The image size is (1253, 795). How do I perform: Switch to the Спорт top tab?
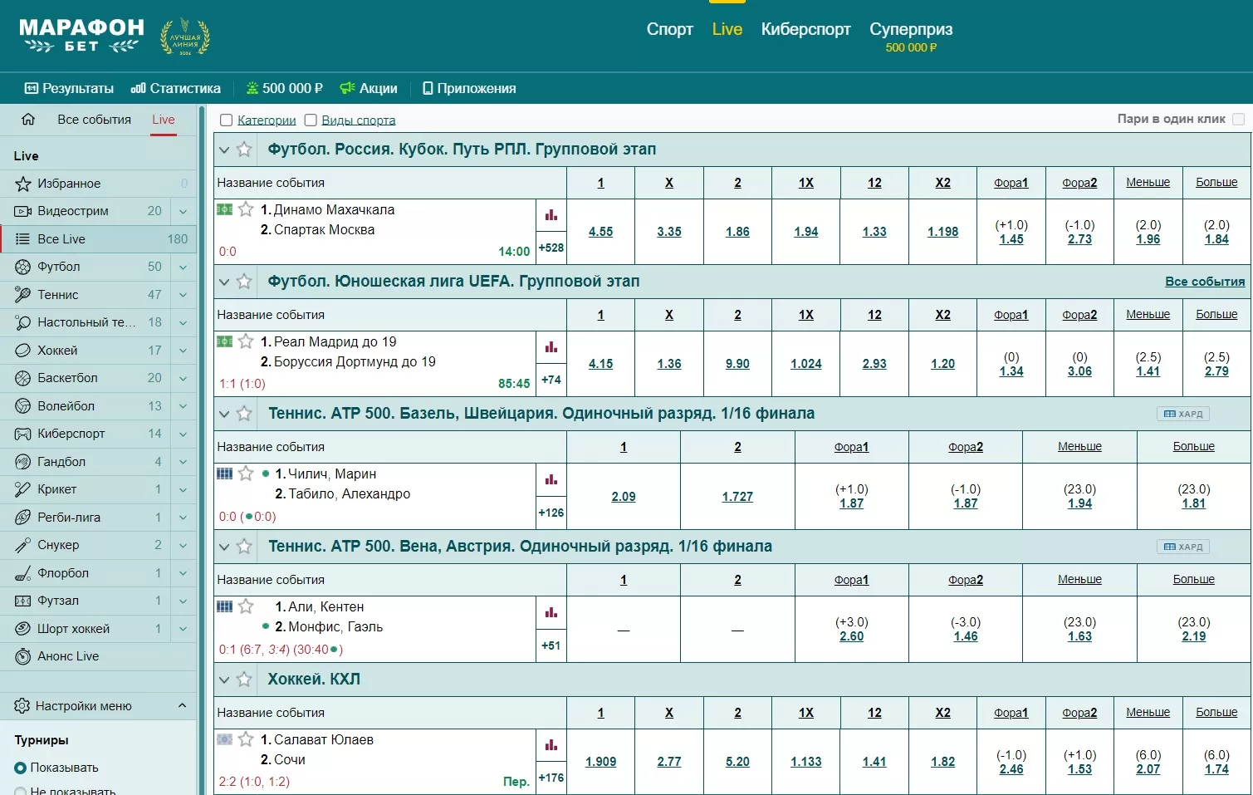pos(669,29)
